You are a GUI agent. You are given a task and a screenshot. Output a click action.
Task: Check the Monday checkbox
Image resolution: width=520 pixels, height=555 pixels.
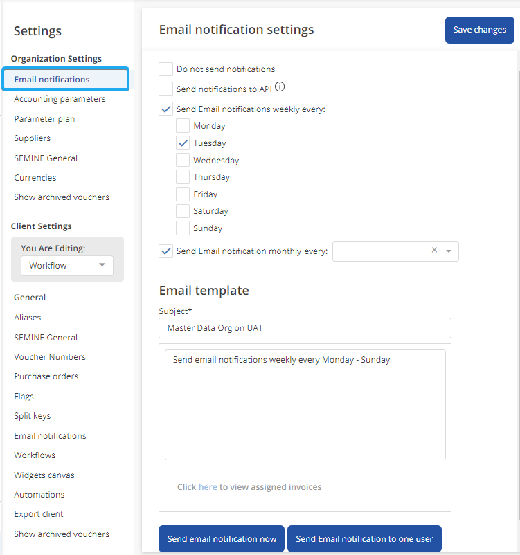click(x=183, y=126)
